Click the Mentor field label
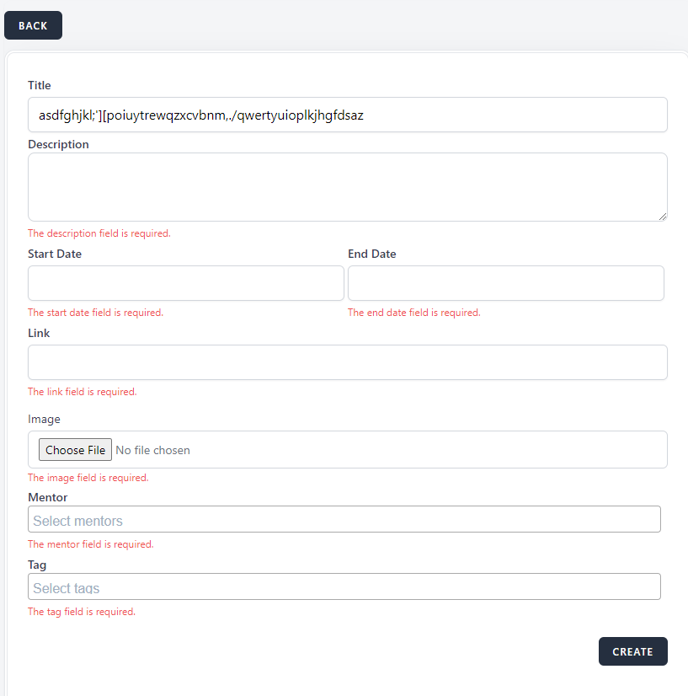Image resolution: width=688 pixels, height=696 pixels. pyautogui.click(x=47, y=497)
